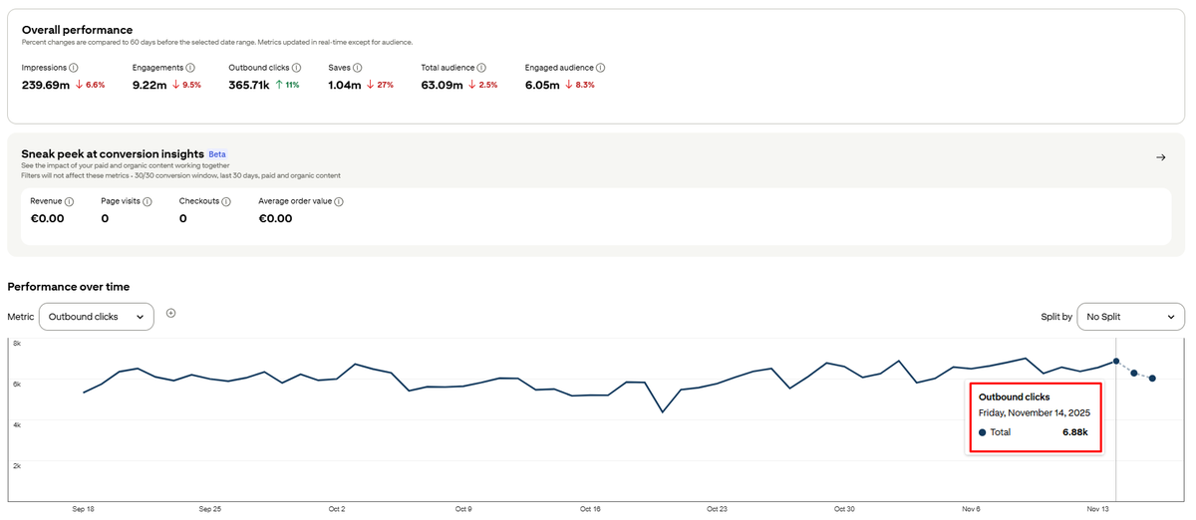The height and width of the screenshot is (520, 1196).
Task: Click the Engaged audience value 6.05m
Action: coord(543,85)
